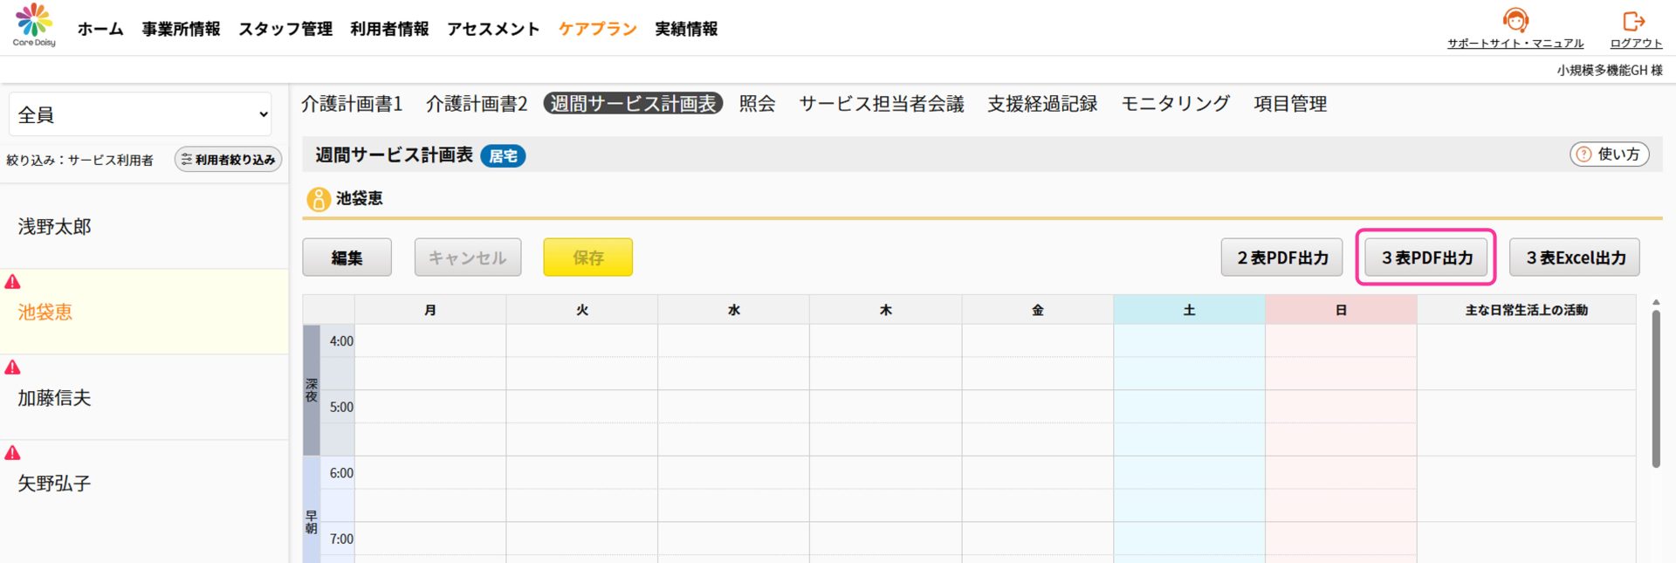Click the logout door icon
This screenshot has width=1676, height=563.
[1634, 21]
